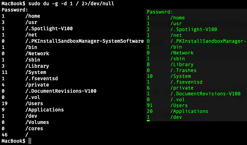
Task: Click the green /Applications entry
Action: [x=189, y=111]
